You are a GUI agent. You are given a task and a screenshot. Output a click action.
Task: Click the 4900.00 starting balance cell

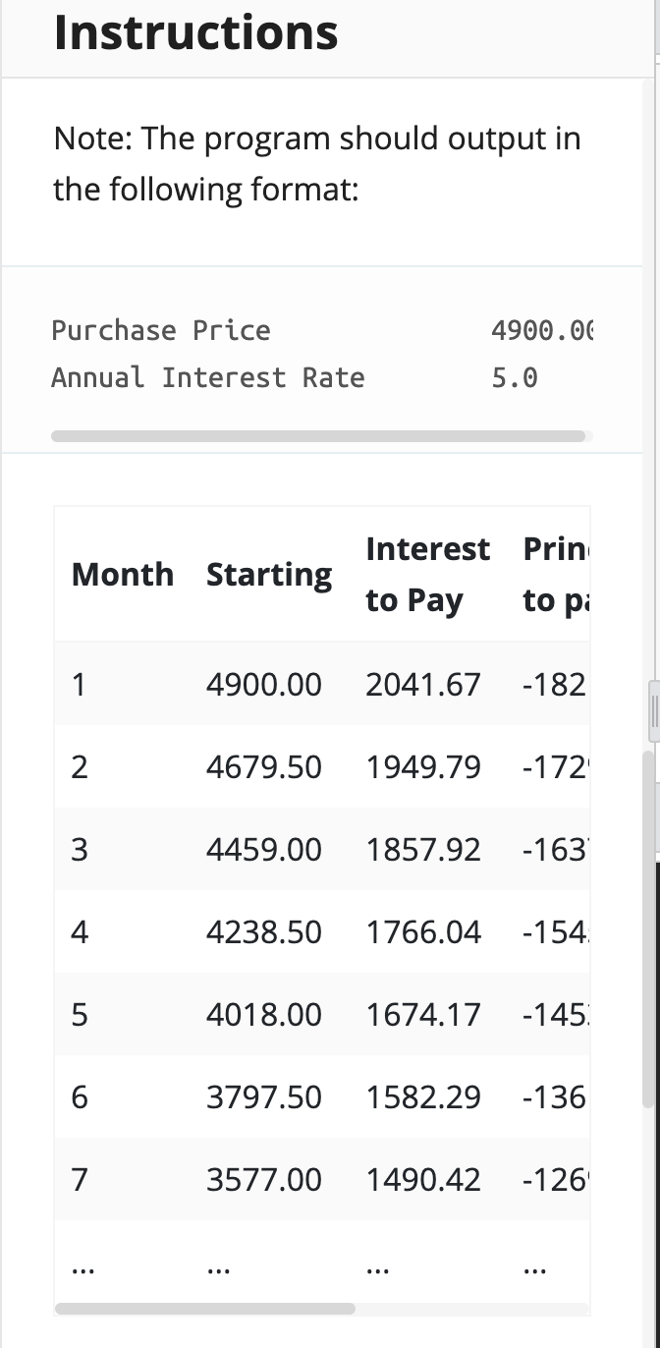click(x=264, y=685)
